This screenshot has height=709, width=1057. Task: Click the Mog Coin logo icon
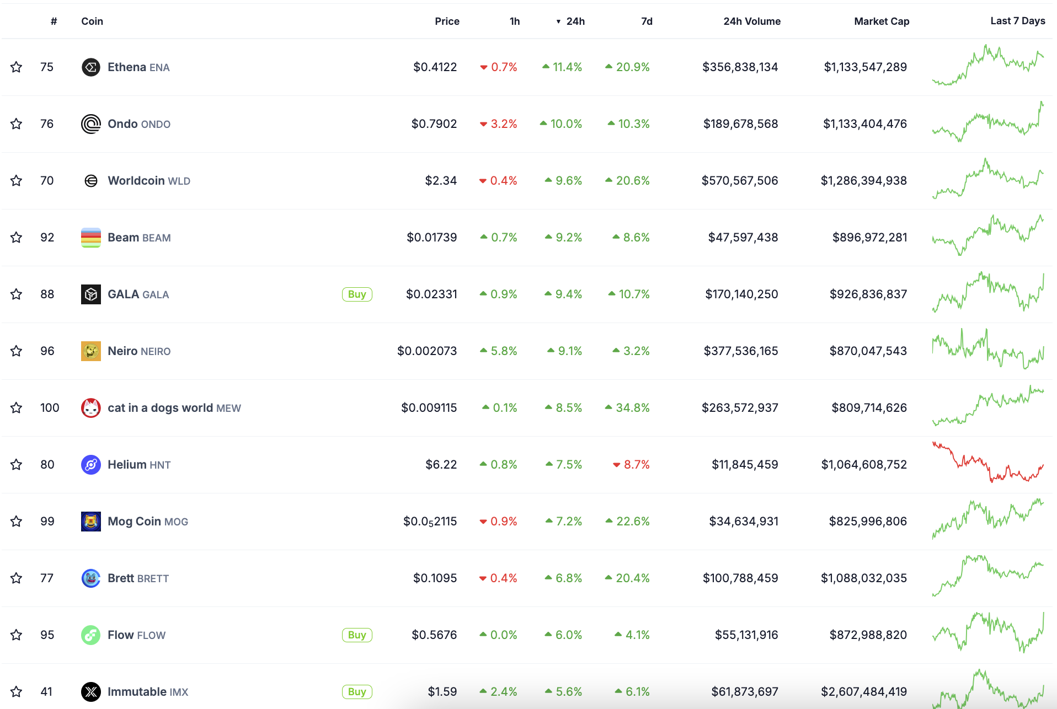click(91, 522)
